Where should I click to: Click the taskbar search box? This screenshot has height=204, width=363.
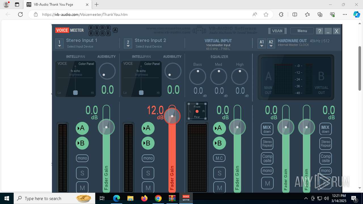click(54, 198)
